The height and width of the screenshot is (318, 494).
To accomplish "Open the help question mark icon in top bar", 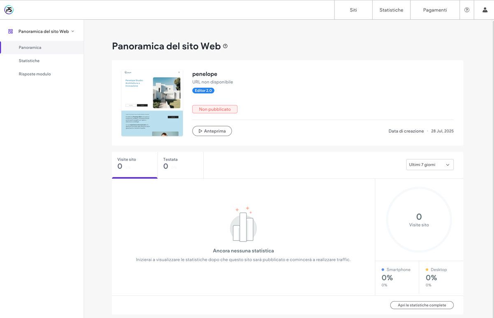I will coord(467,10).
